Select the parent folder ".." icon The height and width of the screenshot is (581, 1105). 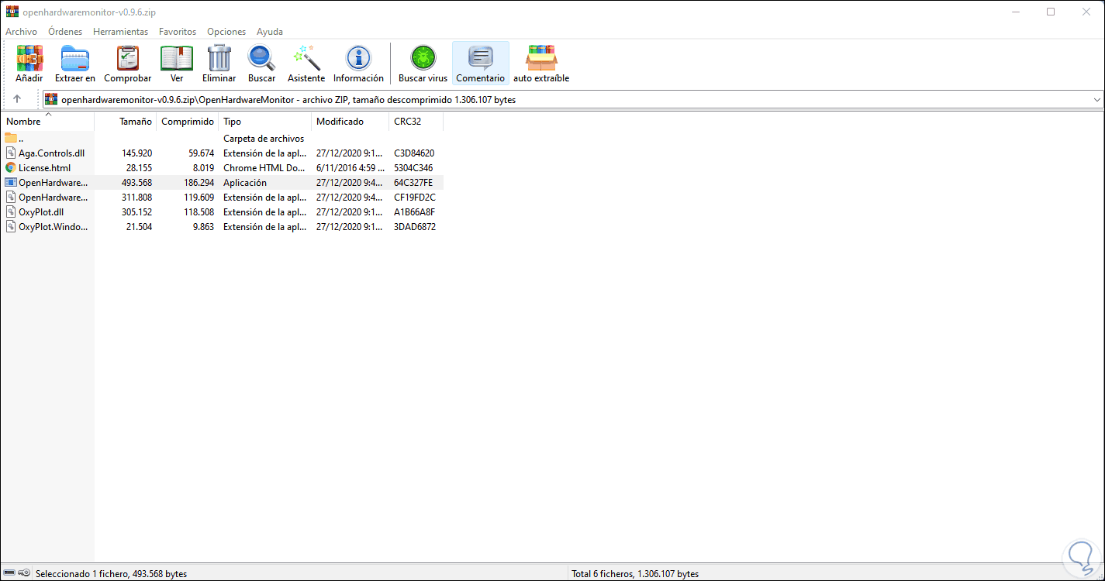click(x=11, y=138)
